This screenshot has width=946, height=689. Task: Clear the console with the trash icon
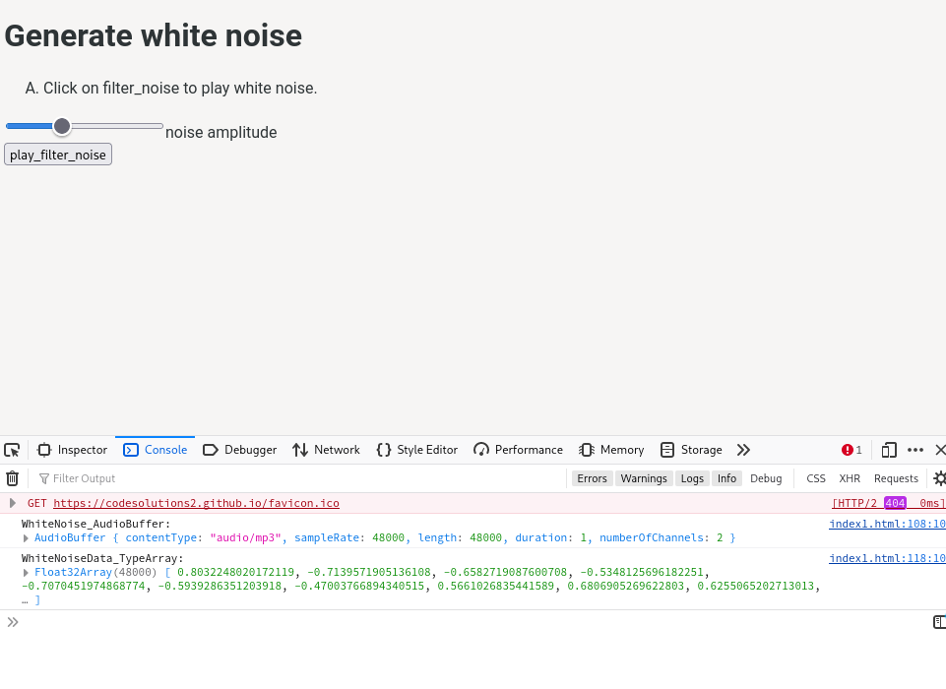point(12,478)
